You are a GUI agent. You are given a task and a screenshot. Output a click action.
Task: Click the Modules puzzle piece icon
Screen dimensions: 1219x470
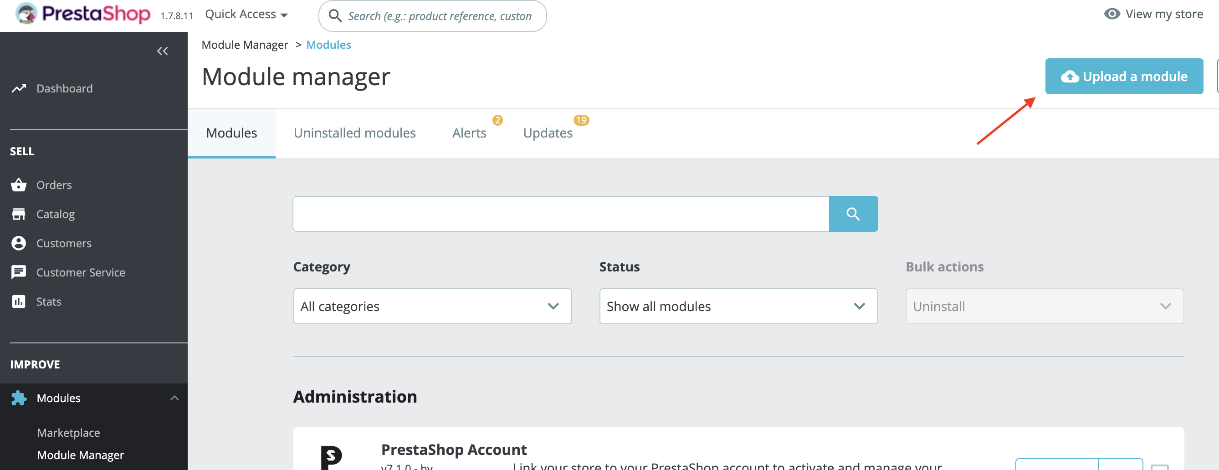click(19, 398)
